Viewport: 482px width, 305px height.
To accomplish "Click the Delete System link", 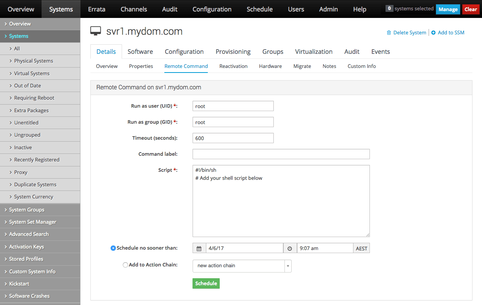I will coord(410,33).
